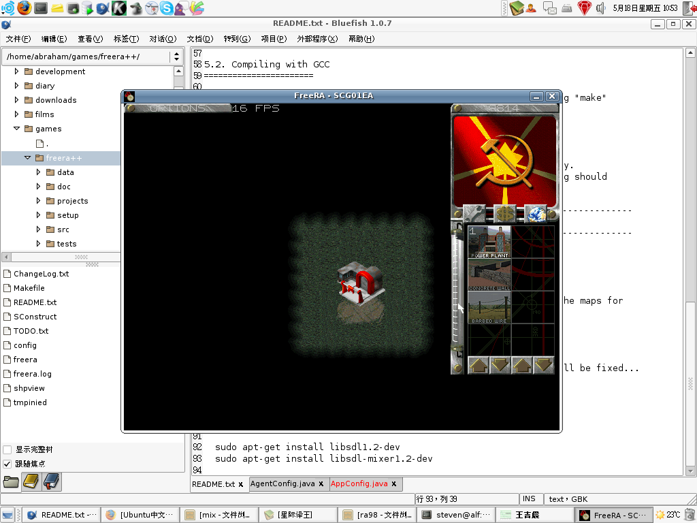Click the globe map icon in FreeRA sidebar
The width and height of the screenshot is (697, 523).
click(536, 214)
